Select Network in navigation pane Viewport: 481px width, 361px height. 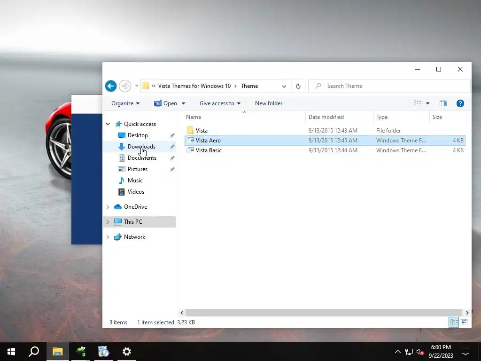point(134,237)
